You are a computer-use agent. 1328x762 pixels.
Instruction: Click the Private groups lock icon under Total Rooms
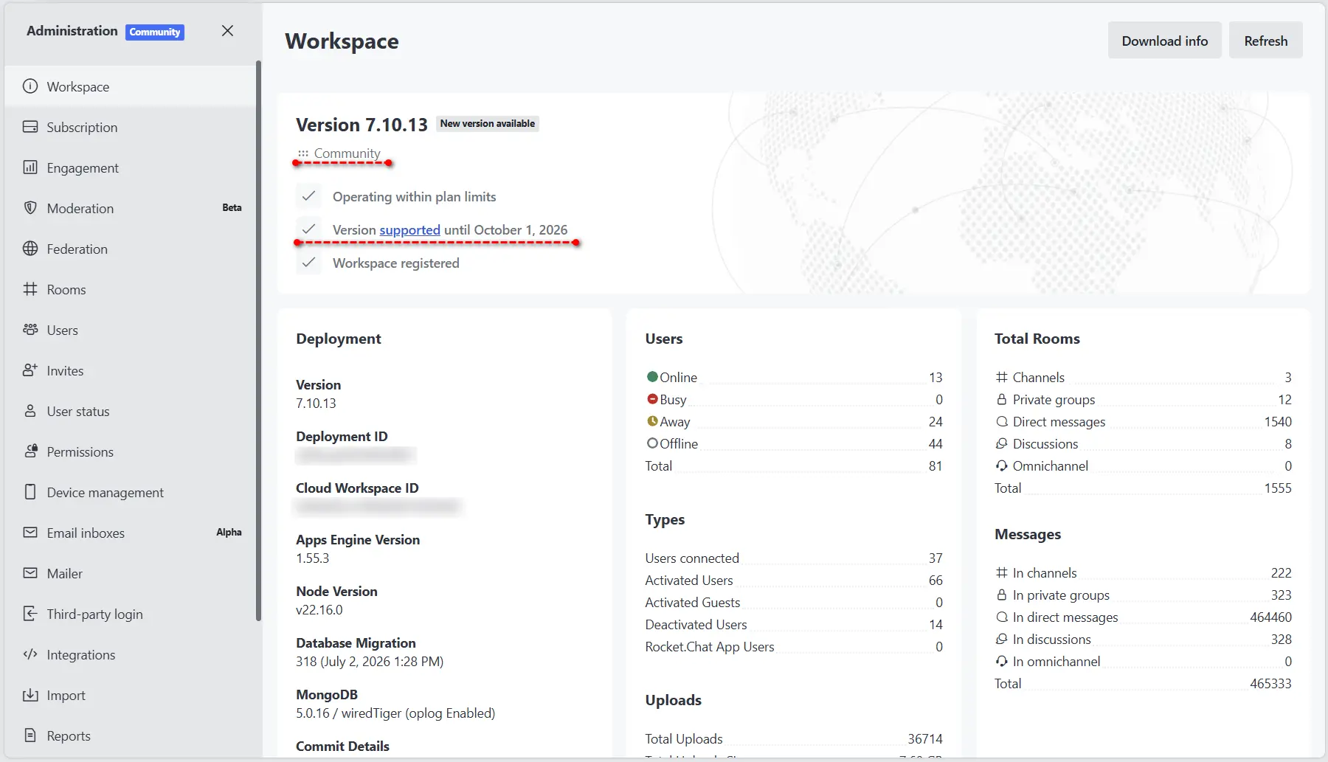(x=1002, y=399)
